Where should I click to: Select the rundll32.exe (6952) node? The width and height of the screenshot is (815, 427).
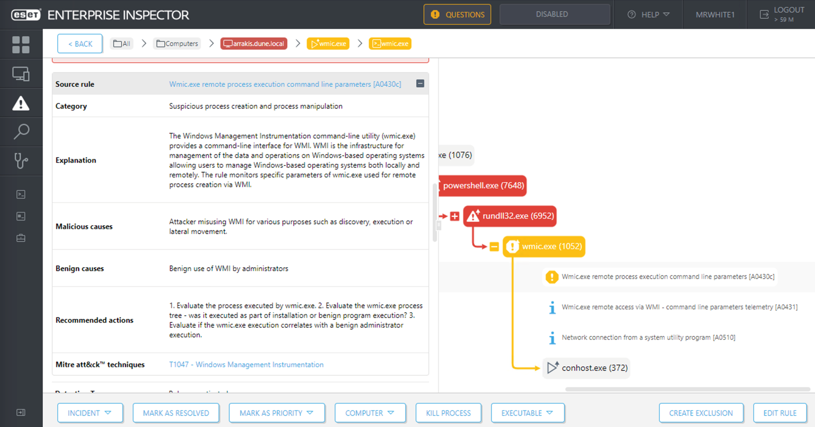(x=510, y=216)
